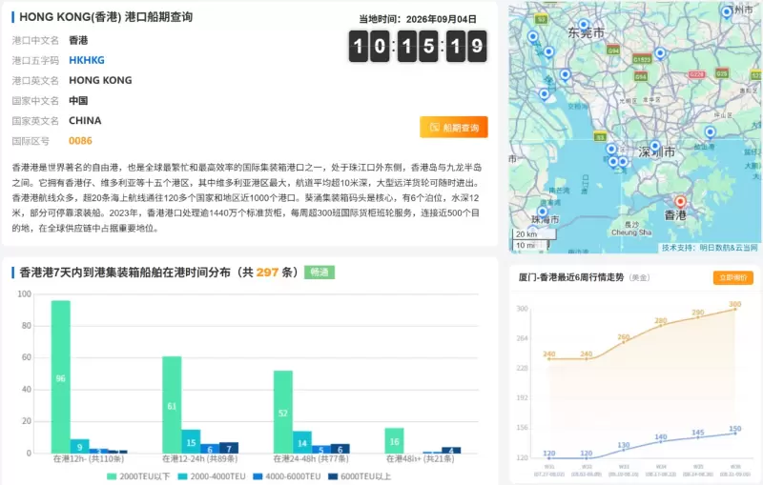Click the blue marker beside 深圳市 label
Viewport: 763px width, 485px height.
pos(655,146)
